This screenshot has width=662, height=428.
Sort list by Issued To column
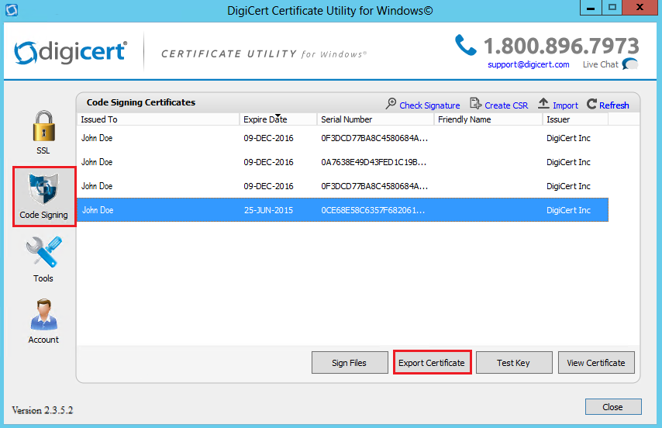pos(99,119)
